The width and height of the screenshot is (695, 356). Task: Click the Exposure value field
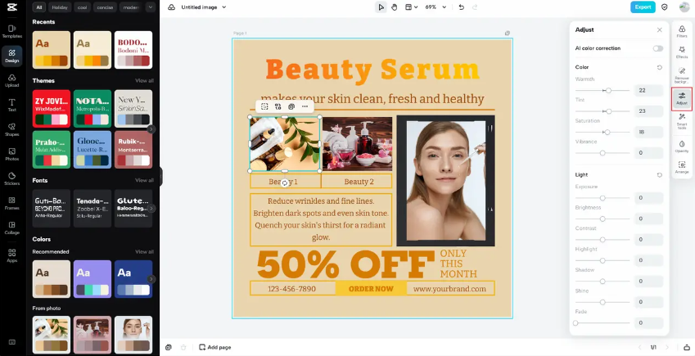tap(648, 198)
